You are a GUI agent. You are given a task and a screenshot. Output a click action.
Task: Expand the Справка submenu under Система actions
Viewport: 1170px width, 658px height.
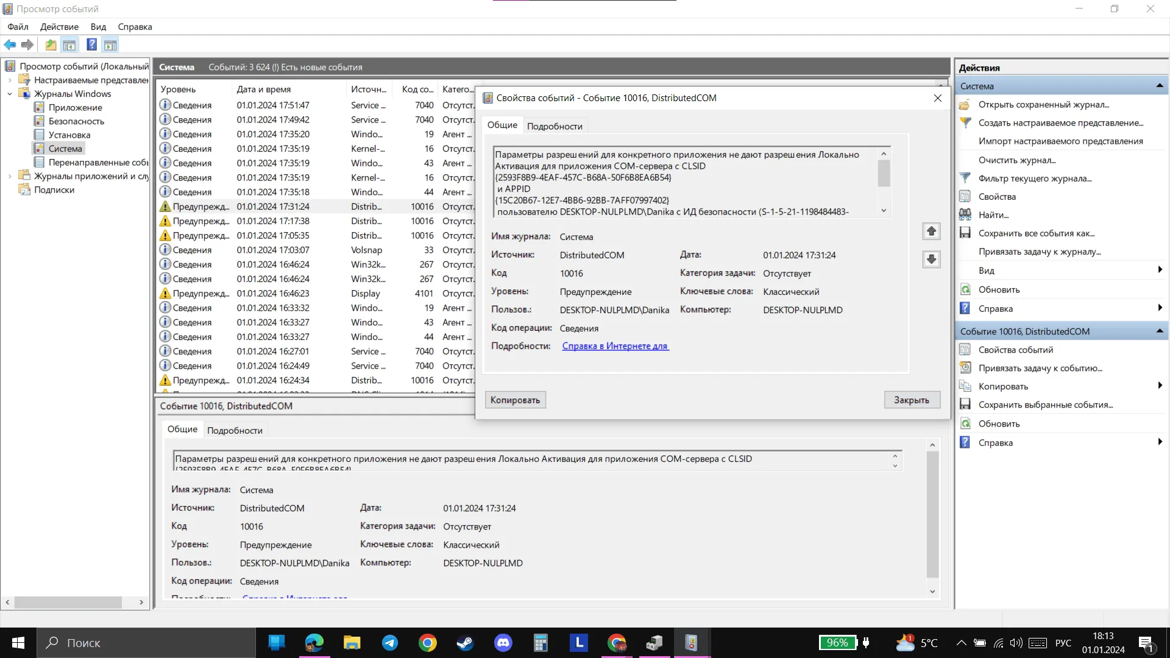1160,308
